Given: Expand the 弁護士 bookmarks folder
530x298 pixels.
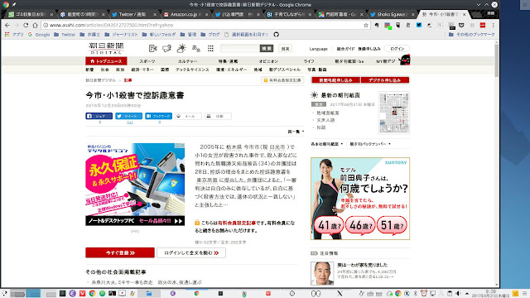Looking at the screenshot, I should pos(90,35).
